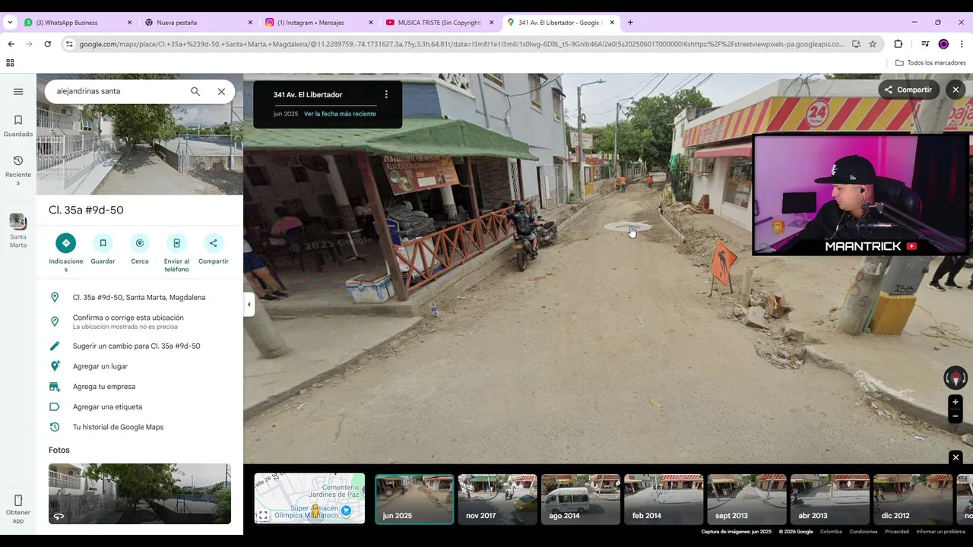Click the Privacidad footer link

[x=897, y=532]
